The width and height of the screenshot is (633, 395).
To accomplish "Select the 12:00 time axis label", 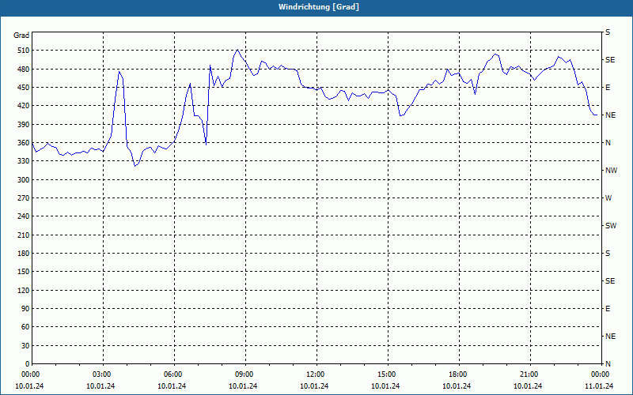I will [315, 374].
